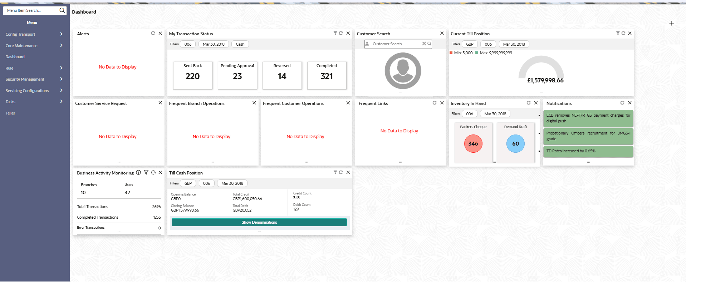Screen dimensions: 711x284
Task: Refresh the Current Till Position widget
Action: [x=623, y=33]
